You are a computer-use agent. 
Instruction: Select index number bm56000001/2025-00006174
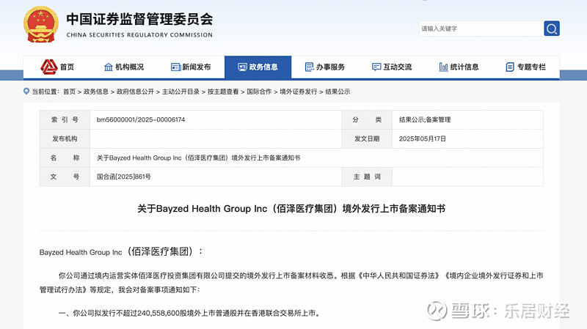(141, 119)
